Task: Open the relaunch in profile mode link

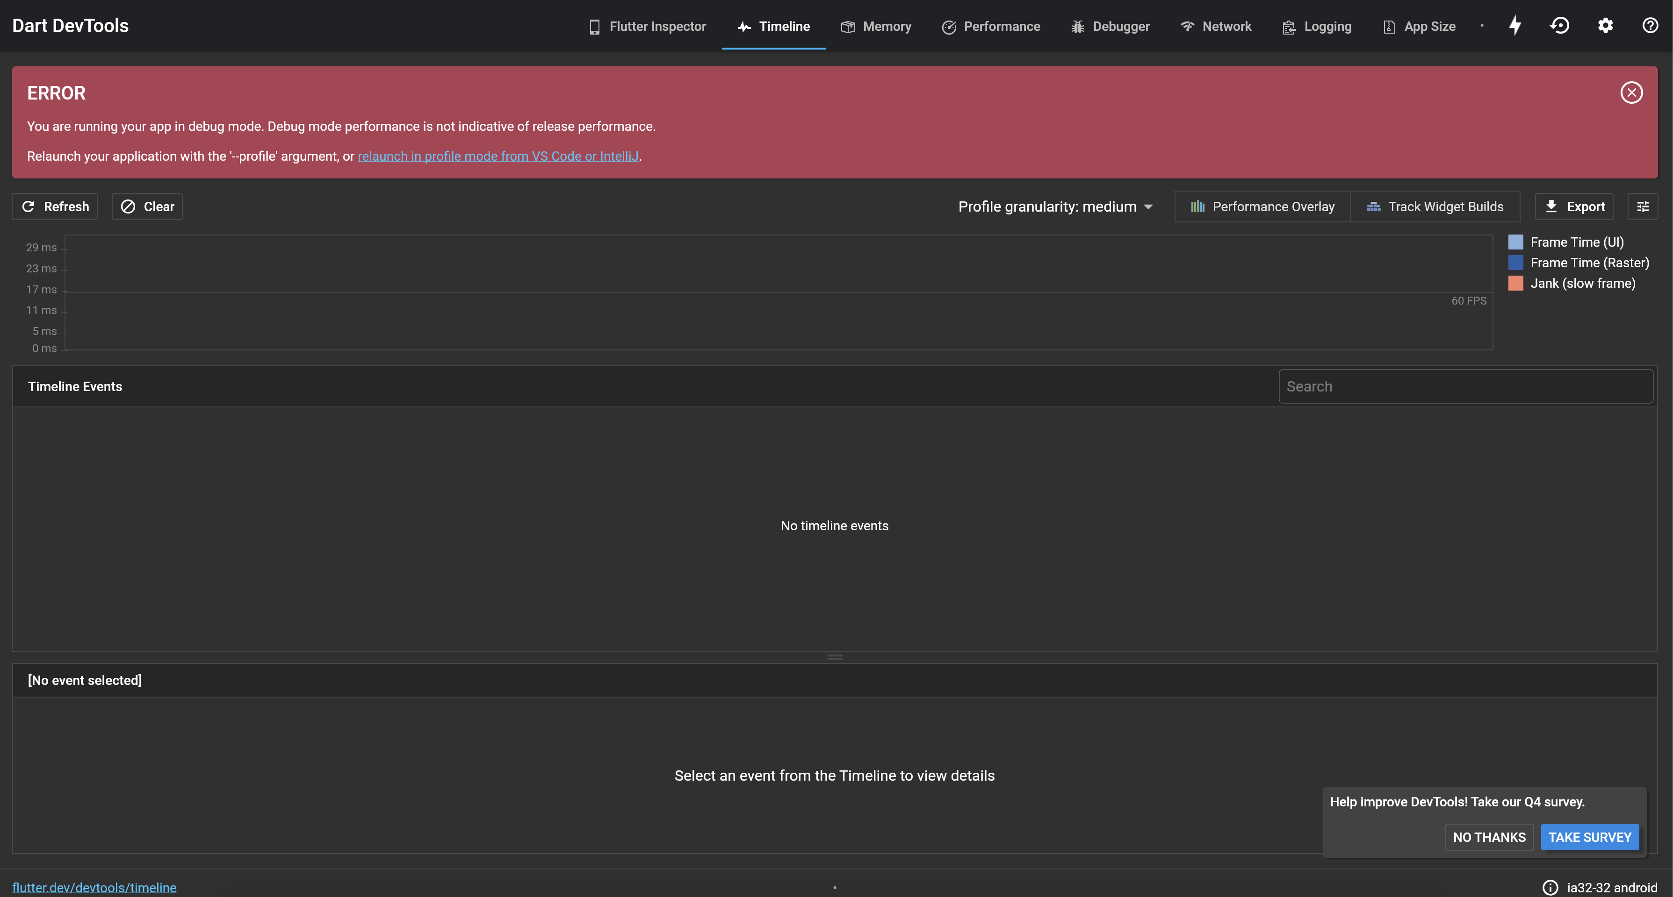Action: tap(498, 156)
